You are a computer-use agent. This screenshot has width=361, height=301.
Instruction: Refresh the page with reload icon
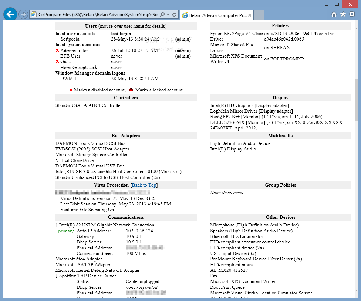pos(174,15)
